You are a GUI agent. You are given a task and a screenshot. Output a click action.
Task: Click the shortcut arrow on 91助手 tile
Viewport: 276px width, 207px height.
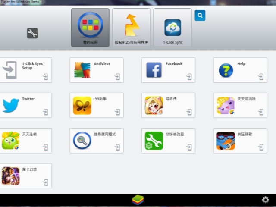117,112
